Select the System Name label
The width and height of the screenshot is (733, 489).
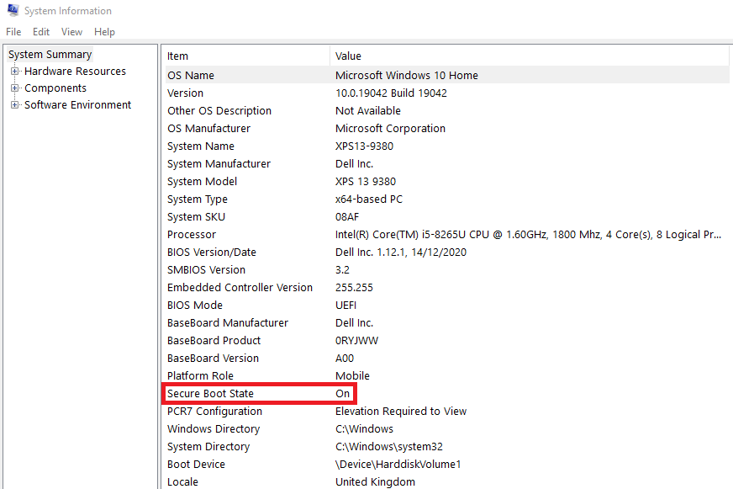(x=201, y=146)
